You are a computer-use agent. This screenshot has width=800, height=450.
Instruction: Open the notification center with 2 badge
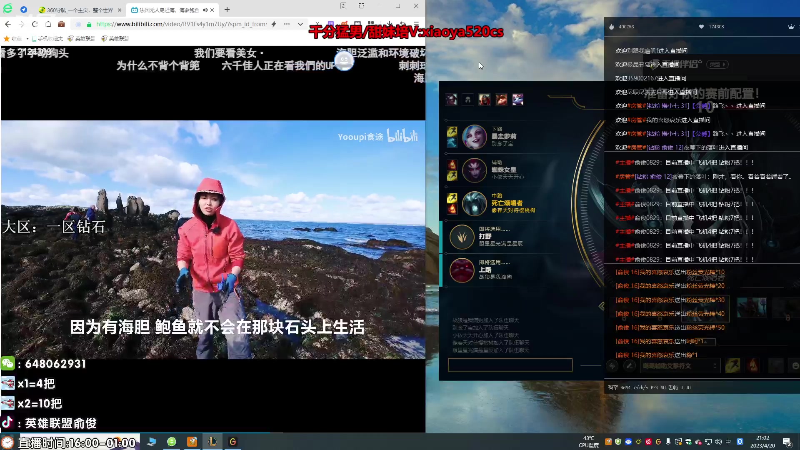point(787,442)
